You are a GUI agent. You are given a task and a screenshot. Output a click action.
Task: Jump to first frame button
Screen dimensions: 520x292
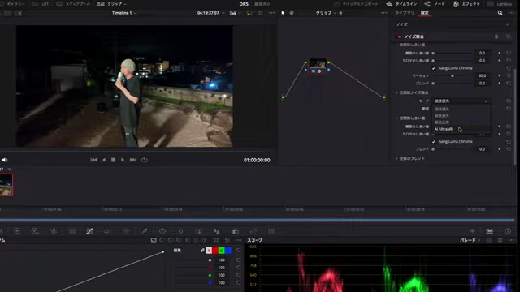[x=93, y=160]
